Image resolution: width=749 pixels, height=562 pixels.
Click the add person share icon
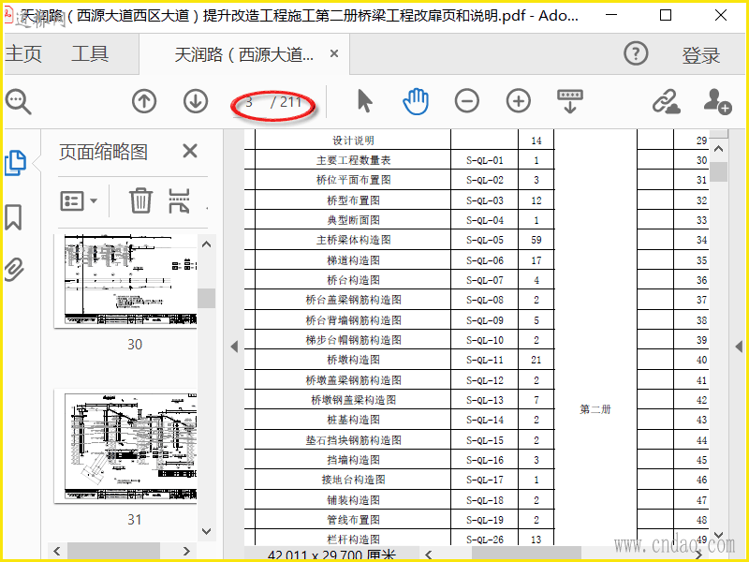[717, 101]
